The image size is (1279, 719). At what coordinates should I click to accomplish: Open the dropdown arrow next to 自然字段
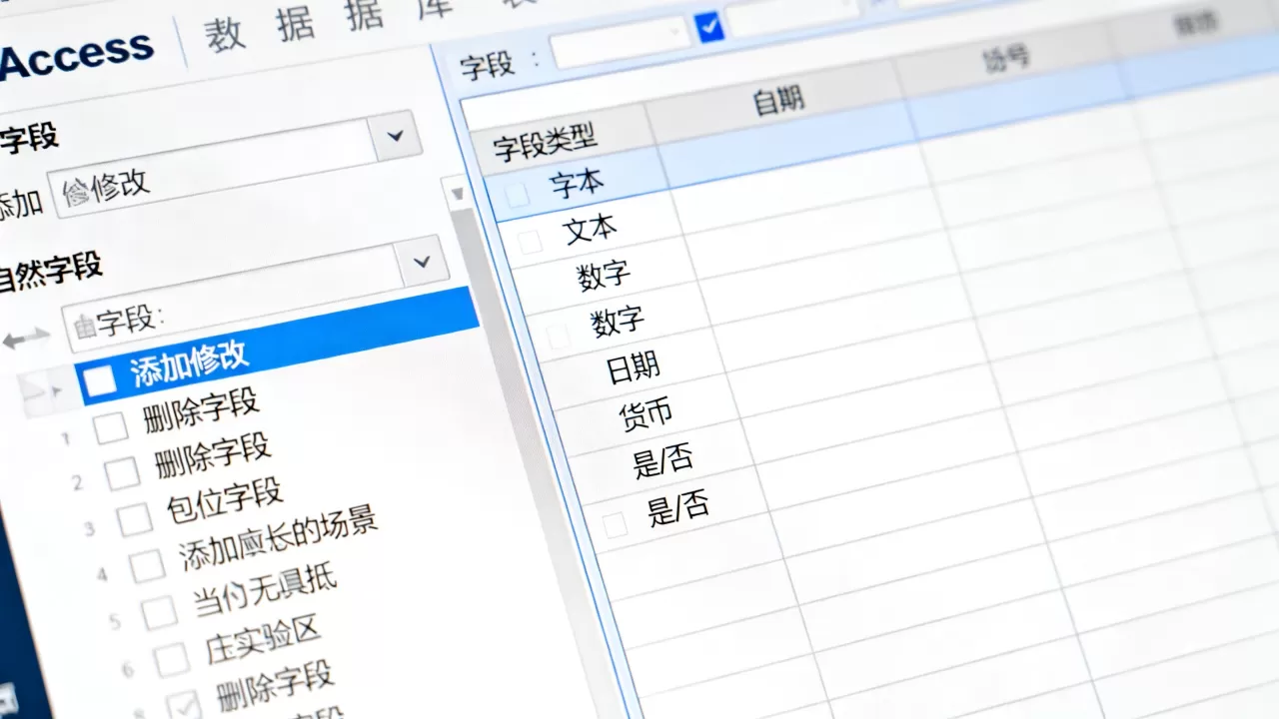click(422, 262)
